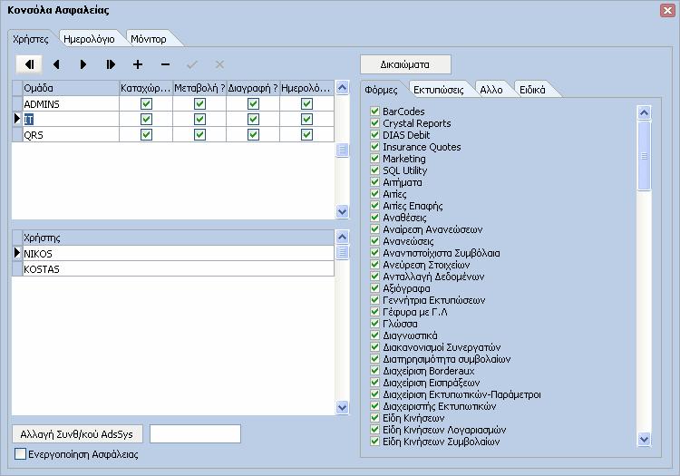Image resolution: width=680 pixels, height=476 pixels.
Task: Close the Κονσόλα Ασφαλείας window
Action: pyautogui.click(x=667, y=10)
